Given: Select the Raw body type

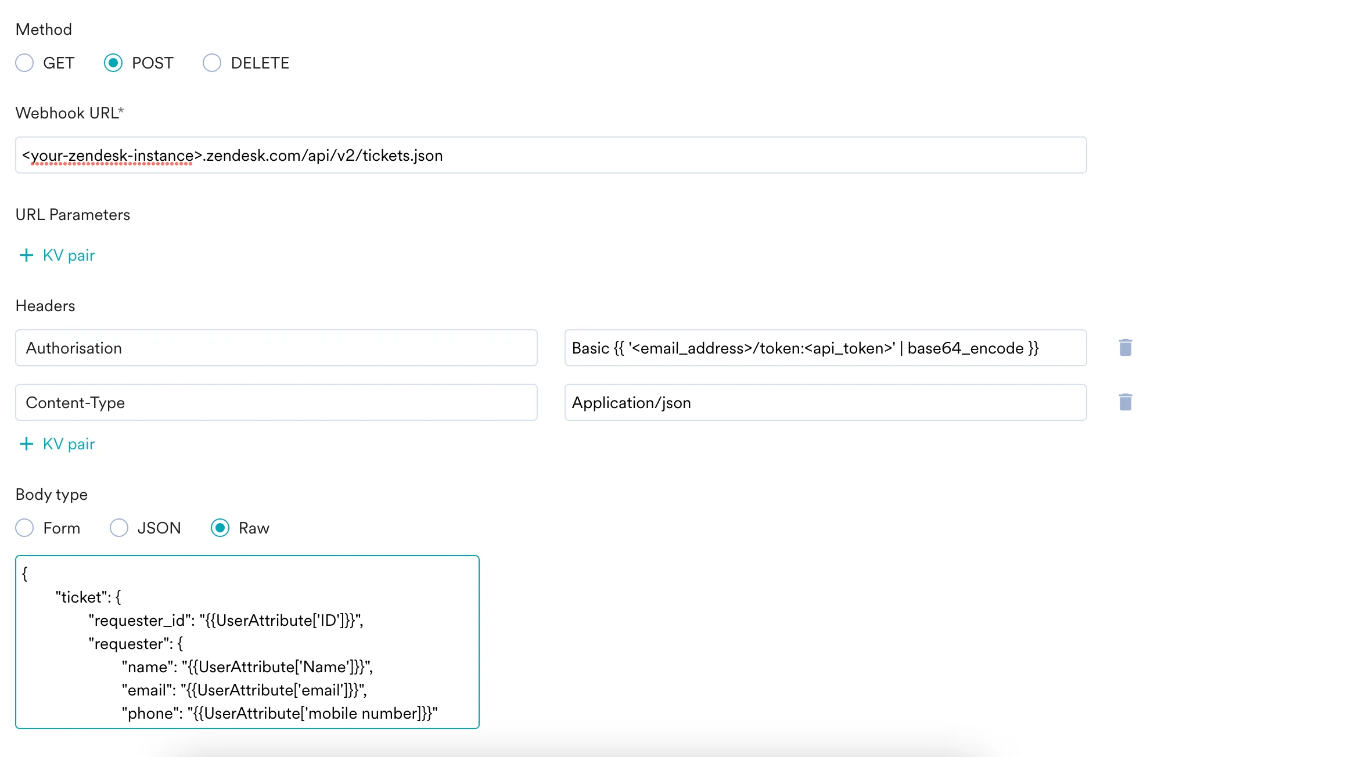Looking at the screenshot, I should [220, 528].
